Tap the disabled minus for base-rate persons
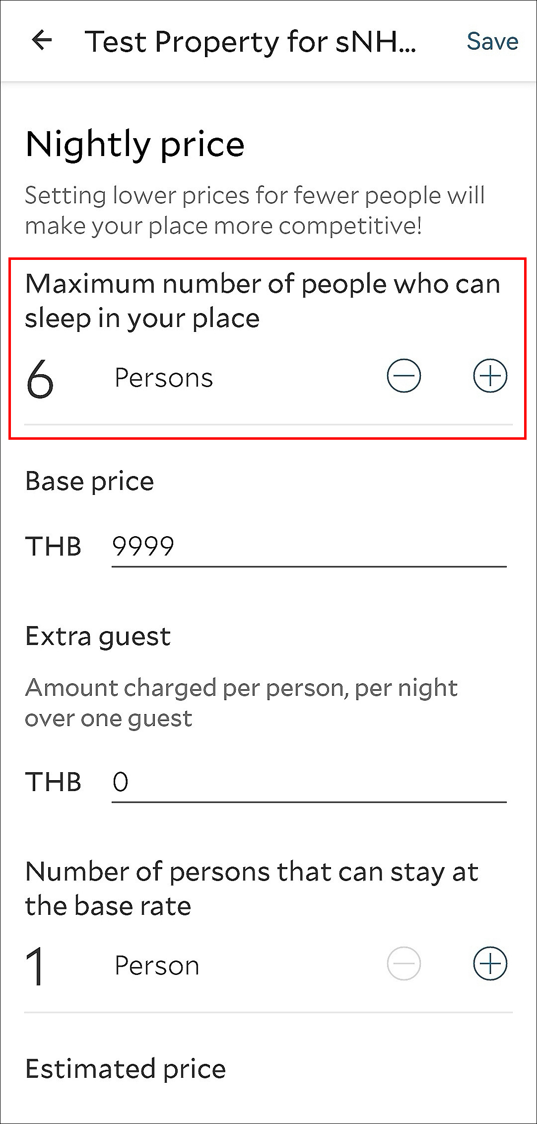 403,963
